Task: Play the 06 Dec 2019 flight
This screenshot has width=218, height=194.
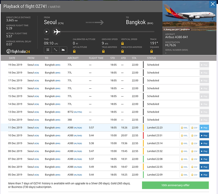Action: (x=204, y=167)
